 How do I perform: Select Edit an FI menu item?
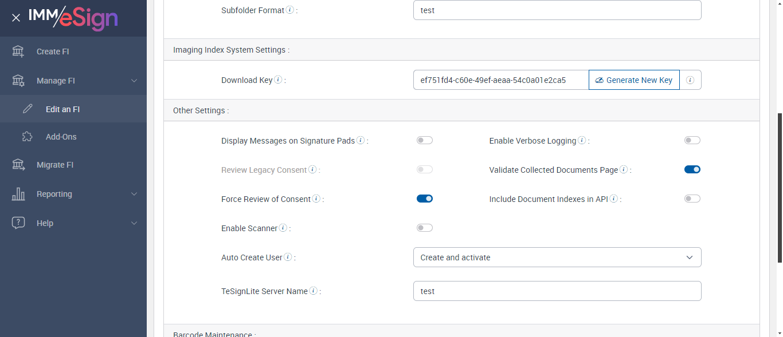62,109
